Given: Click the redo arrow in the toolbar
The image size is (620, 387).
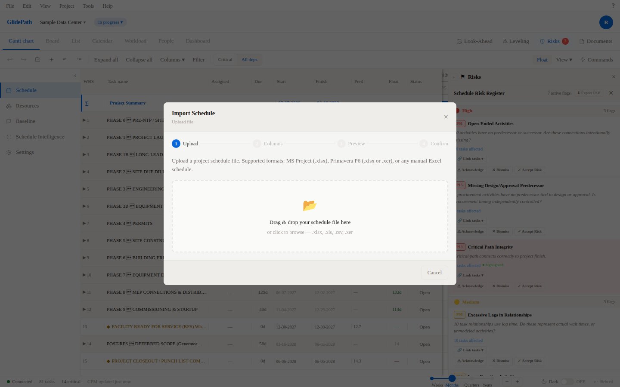Looking at the screenshot, I should tap(24, 59).
